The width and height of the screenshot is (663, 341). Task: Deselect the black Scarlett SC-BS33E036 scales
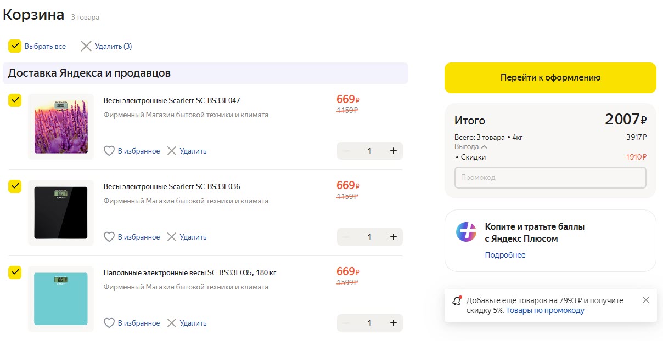tap(15, 186)
